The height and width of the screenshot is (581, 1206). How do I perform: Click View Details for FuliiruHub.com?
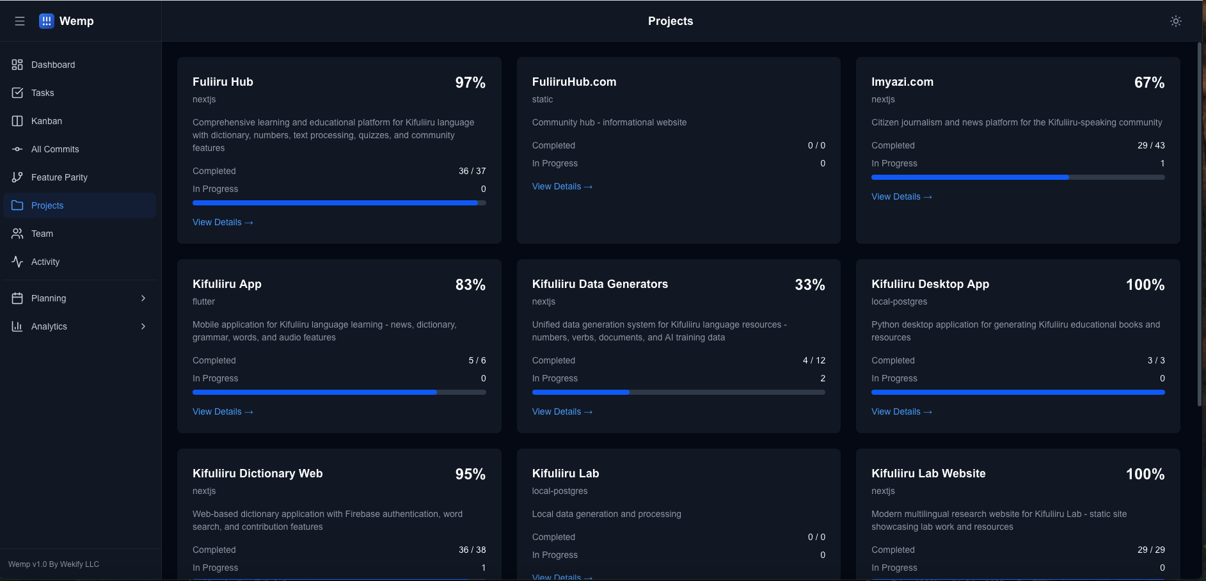562,186
